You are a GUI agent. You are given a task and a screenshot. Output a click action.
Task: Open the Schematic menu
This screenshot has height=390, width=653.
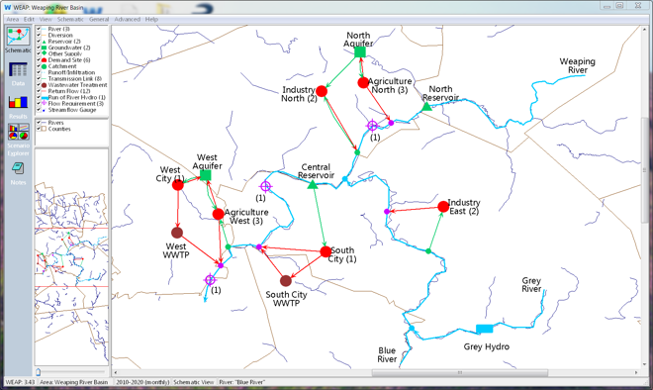pyautogui.click(x=70, y=19)
